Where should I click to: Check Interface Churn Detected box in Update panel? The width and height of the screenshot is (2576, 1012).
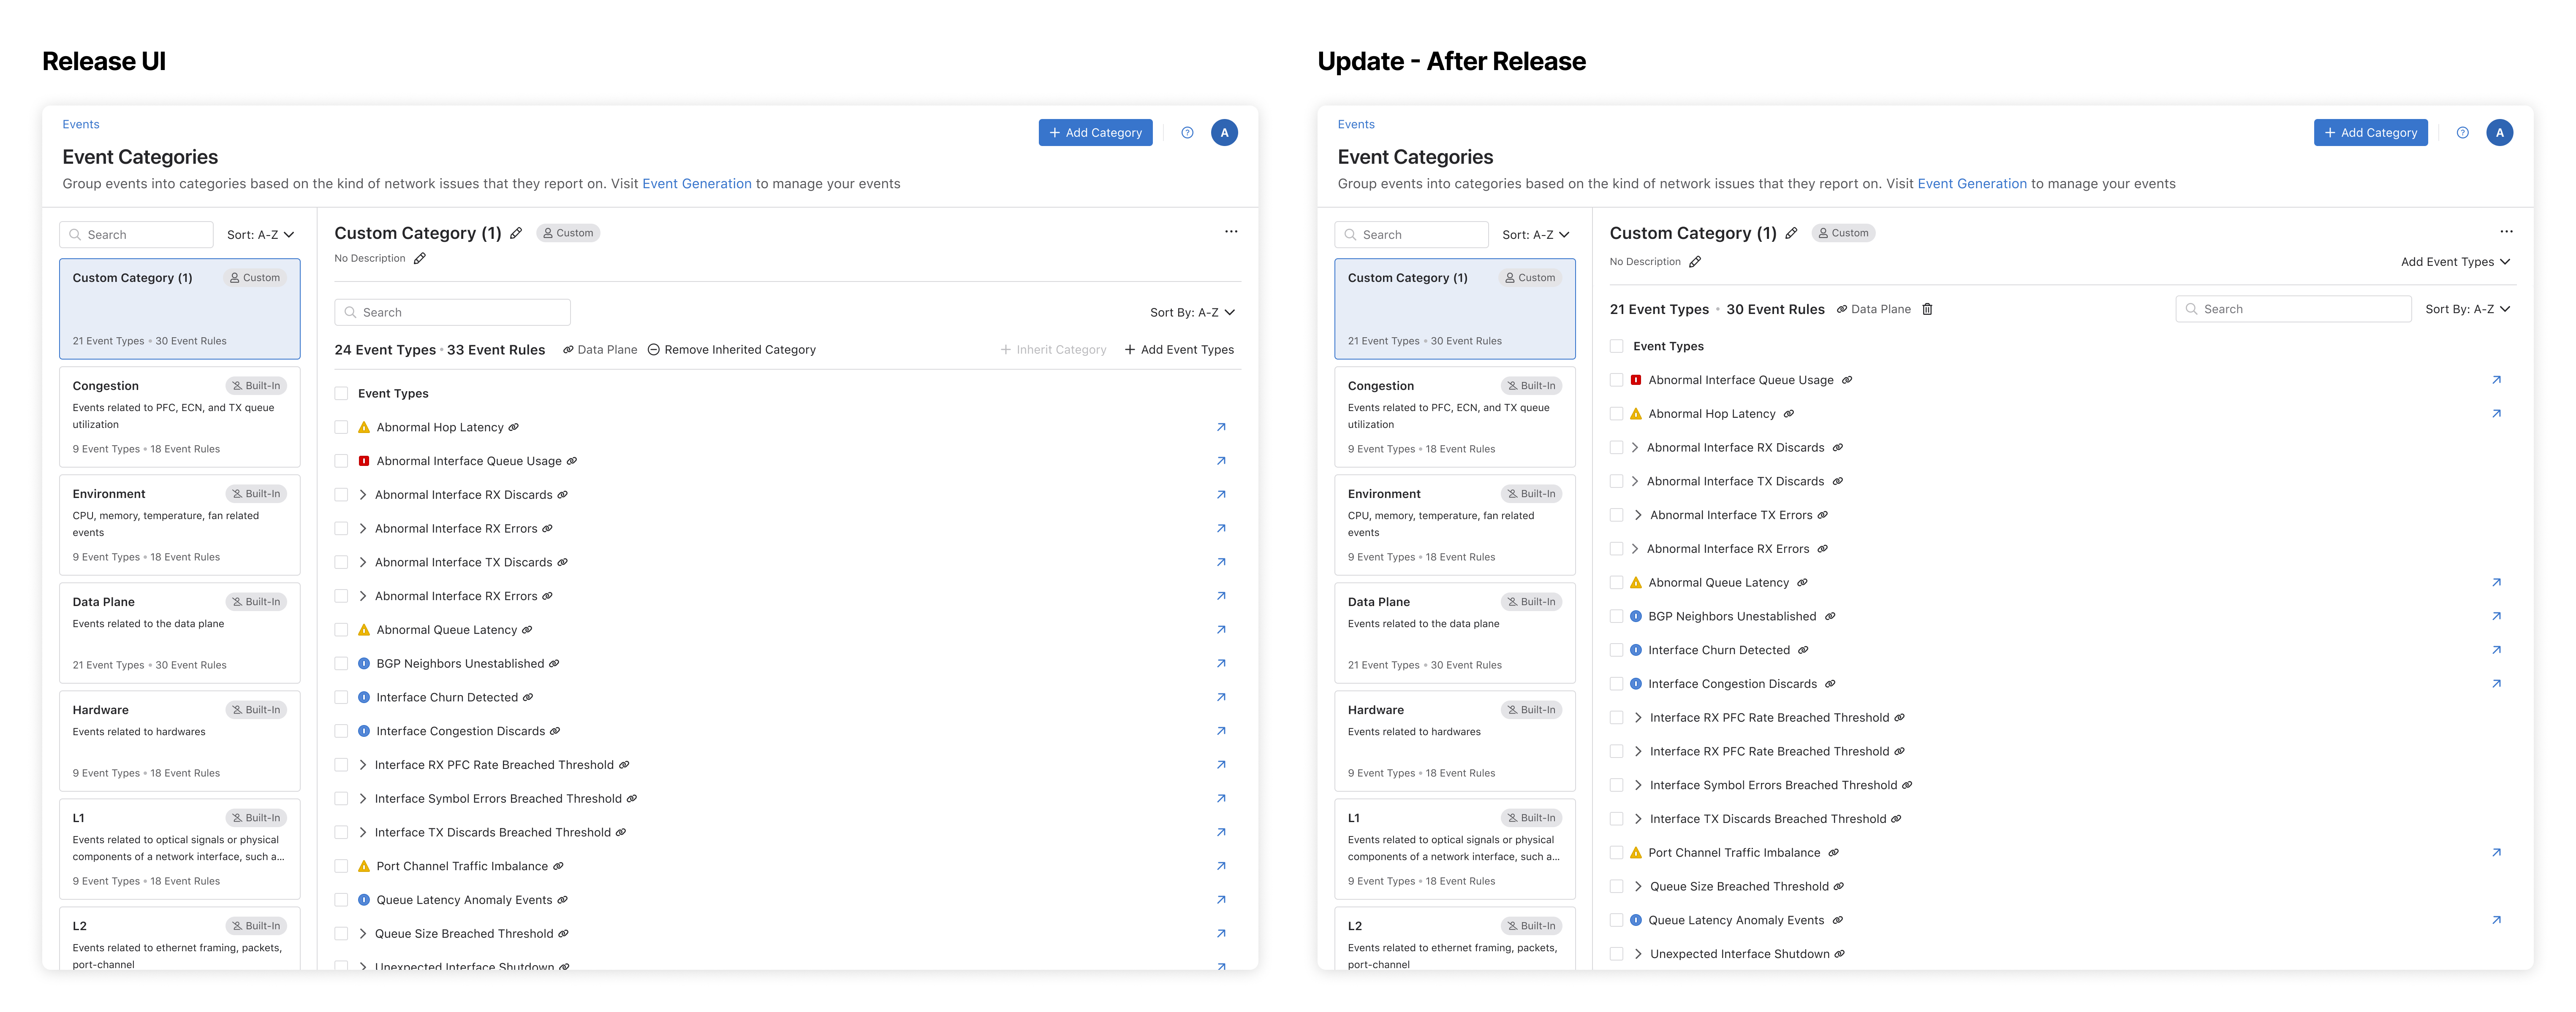[x=1616, y=650]
